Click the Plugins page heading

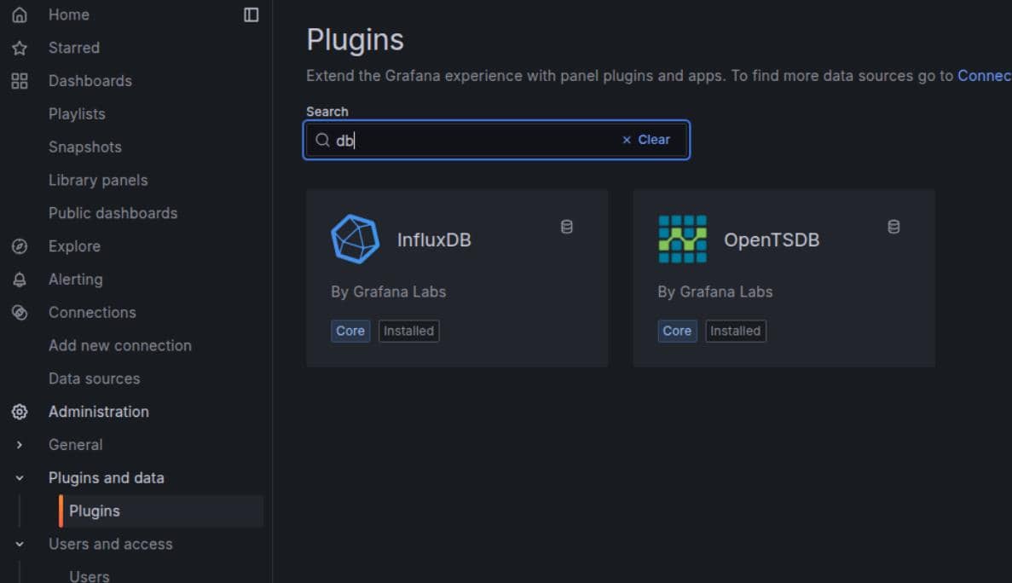pos(355,40)
